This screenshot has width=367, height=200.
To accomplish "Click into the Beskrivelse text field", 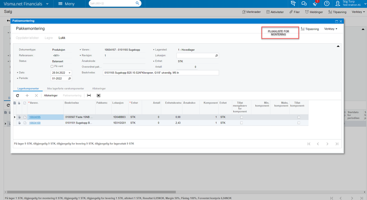I will [161, 73].
